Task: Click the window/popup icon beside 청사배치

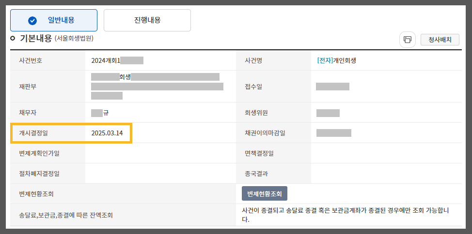Action: coord(407,40)
